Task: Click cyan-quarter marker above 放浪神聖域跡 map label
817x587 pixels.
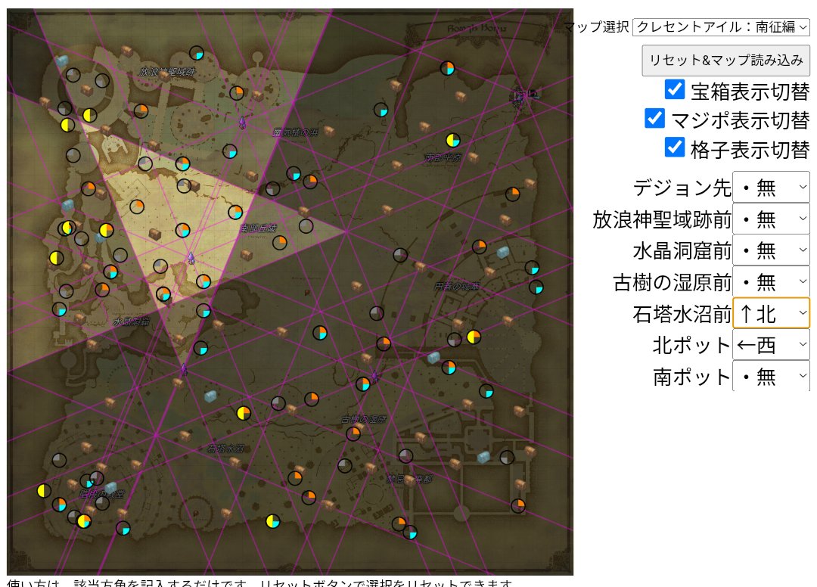Action: tap(197, 53)
